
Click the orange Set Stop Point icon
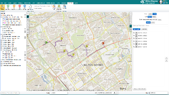pos(14,6)
